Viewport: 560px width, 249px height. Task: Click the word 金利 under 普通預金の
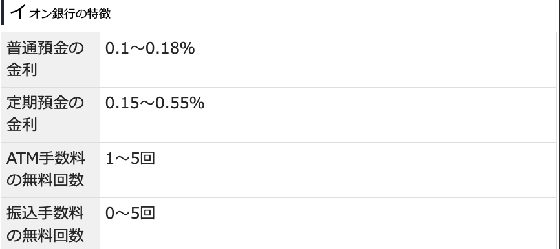pyautogui.click(x=22, y=70)
